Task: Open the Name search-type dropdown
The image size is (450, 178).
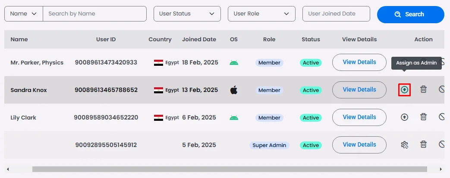Action: tap(24, 14)
